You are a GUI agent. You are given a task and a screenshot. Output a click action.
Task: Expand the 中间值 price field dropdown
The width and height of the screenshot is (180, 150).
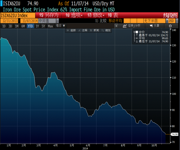click(x=57, y=21)
